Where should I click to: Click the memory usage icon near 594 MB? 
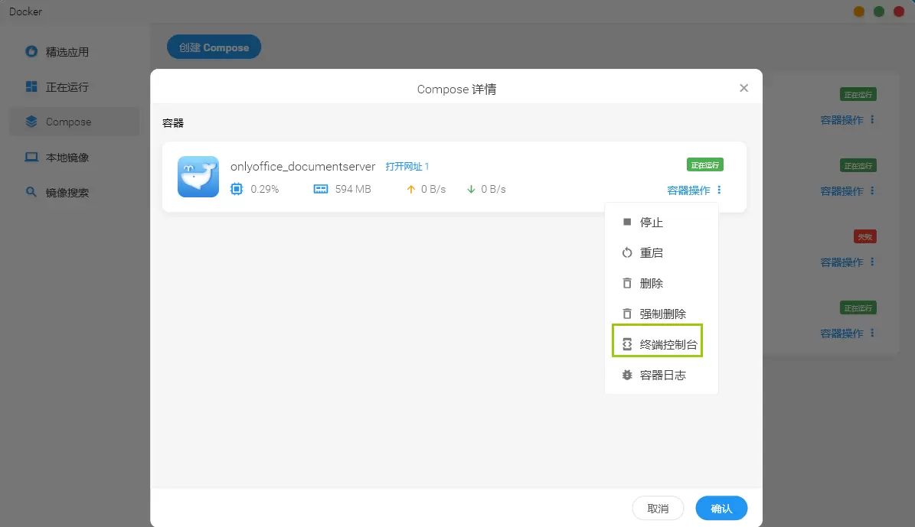tap(321, 189)
